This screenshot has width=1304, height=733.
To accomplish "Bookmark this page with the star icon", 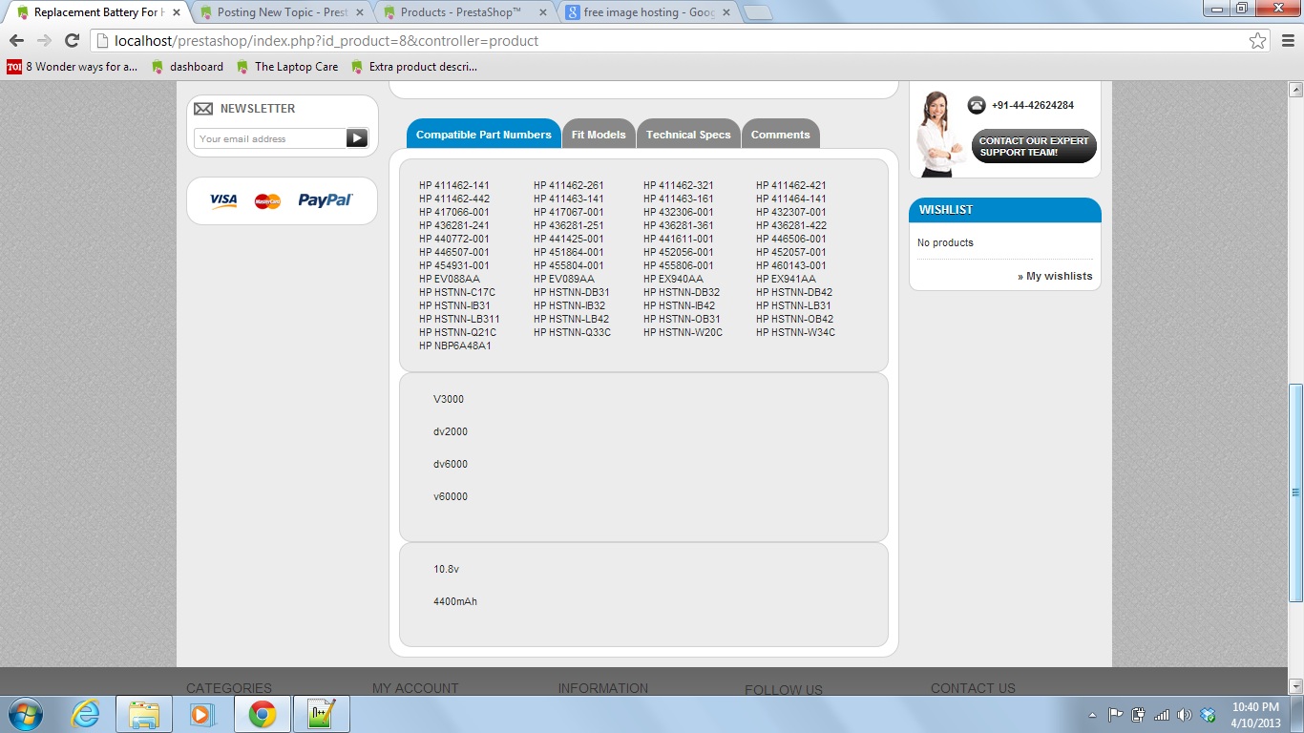I will coord(1258,41).
